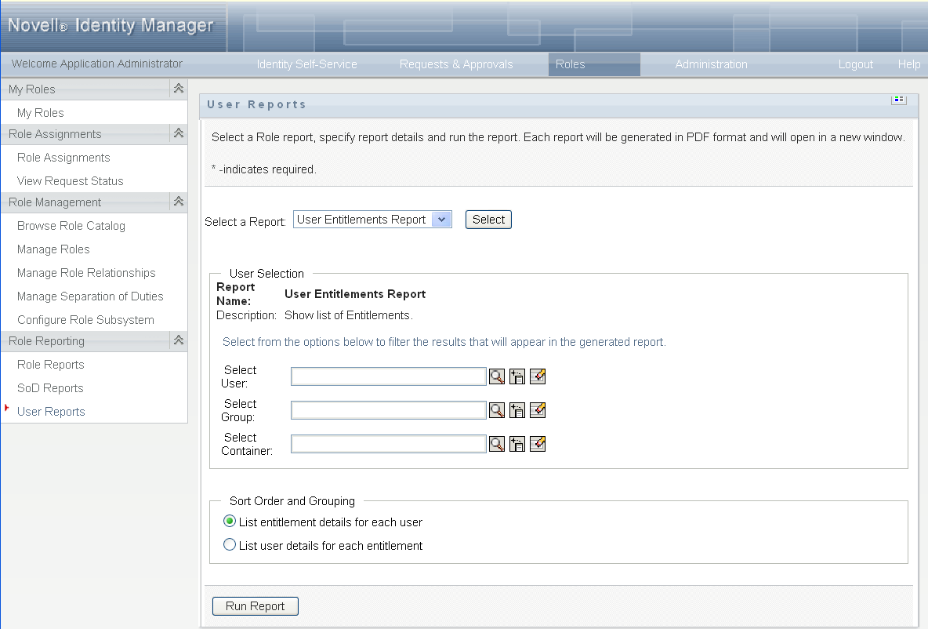Open Browse Role Catalog
This screenshot has width=928, height=629.
(x=71, y=226)
